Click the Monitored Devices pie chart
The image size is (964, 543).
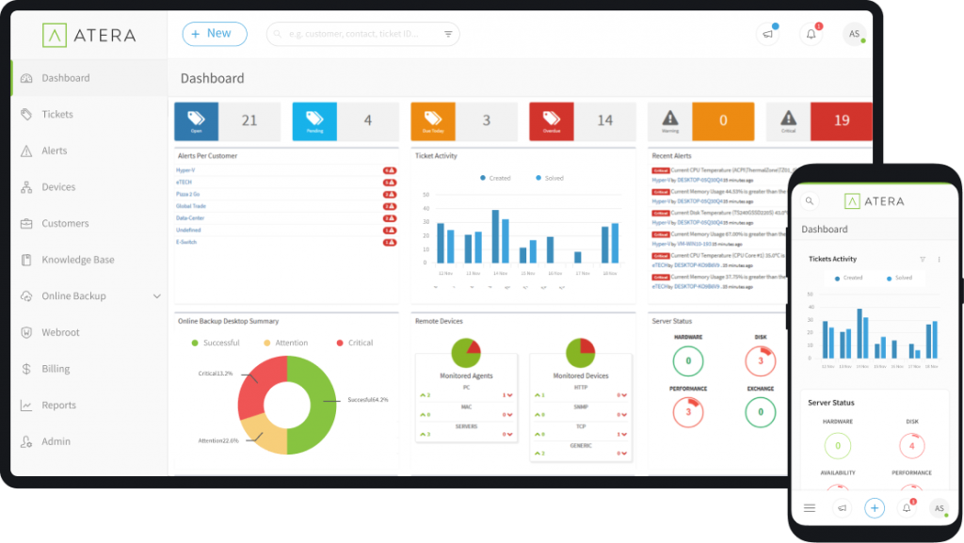[x=580, y=353]
